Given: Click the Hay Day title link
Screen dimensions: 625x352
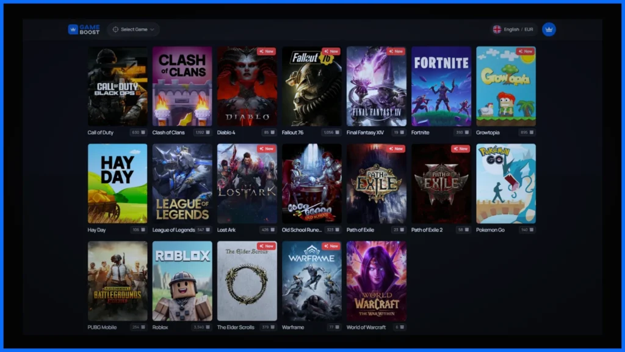Looking at the screenshot, I should tap(97, 230).
